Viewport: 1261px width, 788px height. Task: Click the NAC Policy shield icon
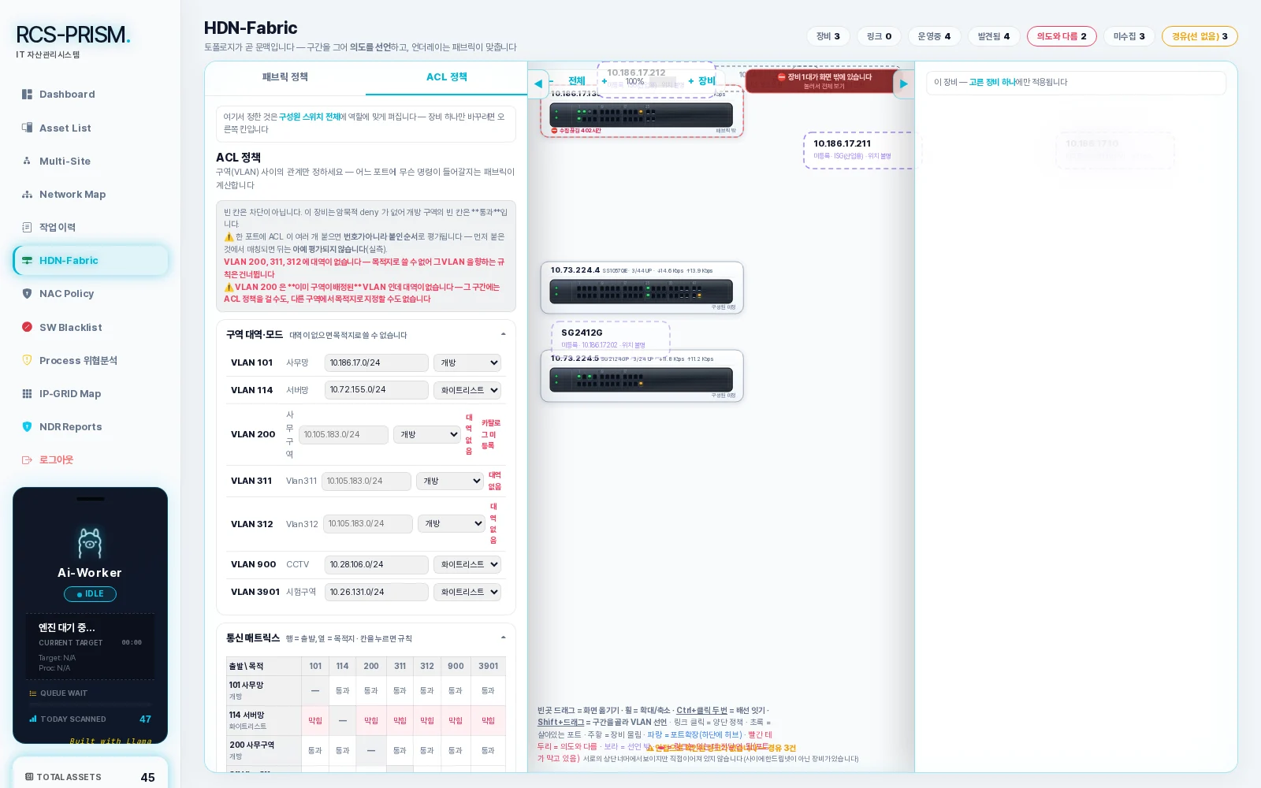tap(27, 293)
